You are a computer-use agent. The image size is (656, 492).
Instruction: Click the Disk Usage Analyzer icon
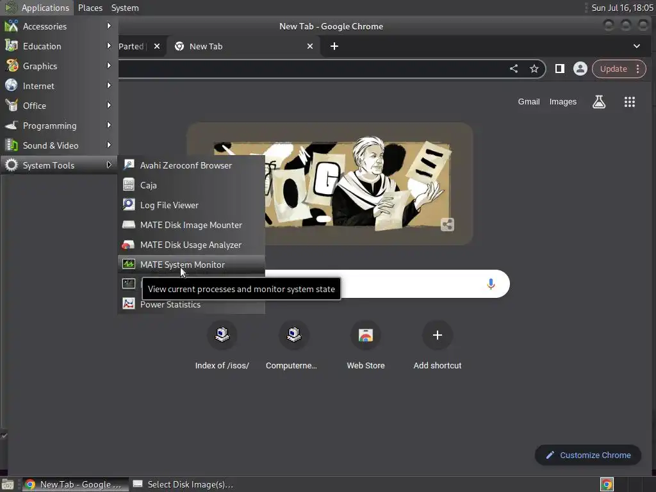point(128,245)
